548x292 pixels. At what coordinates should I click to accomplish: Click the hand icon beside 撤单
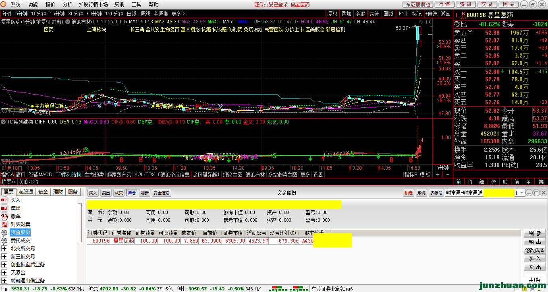click(5, 216)
